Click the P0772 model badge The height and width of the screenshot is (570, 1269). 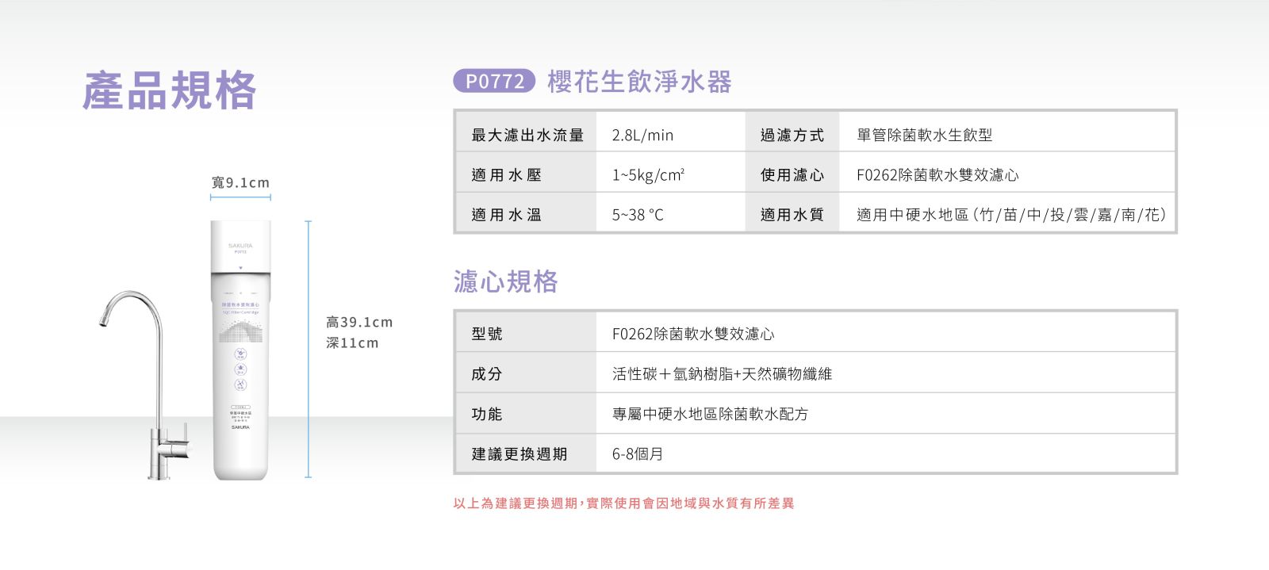click(x=494, y=81)
